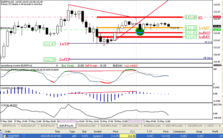This screenshot has height=138, width=223.
Task: Select the green 112.96 SL price box
Action: [191, 17]
